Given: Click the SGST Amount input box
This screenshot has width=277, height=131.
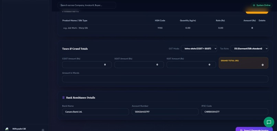Looking at the screenshot, I should coord(139,64).
